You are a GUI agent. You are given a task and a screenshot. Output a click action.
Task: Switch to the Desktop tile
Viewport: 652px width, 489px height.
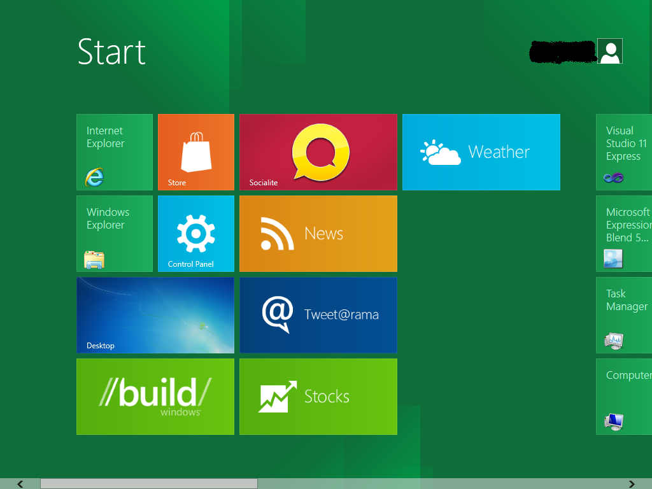point(155,315)
